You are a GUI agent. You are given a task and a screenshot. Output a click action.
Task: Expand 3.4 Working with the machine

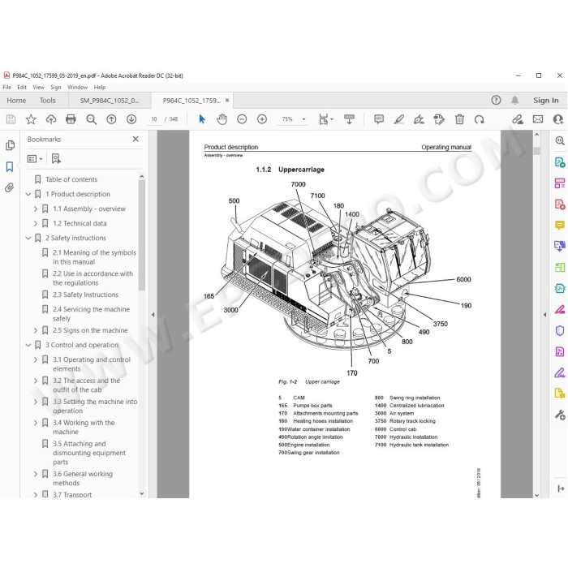36,423
